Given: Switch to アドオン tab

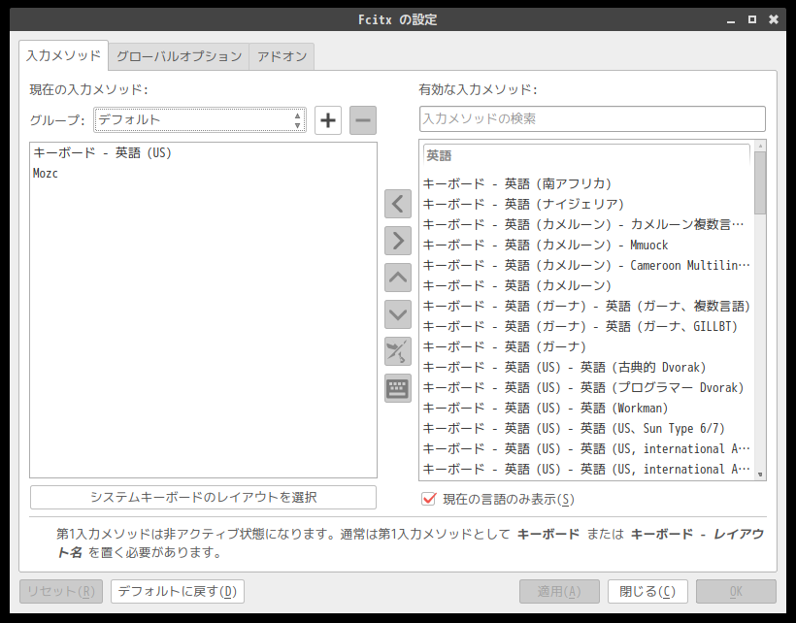Looking at the screenshot, I should coord(282,56).
